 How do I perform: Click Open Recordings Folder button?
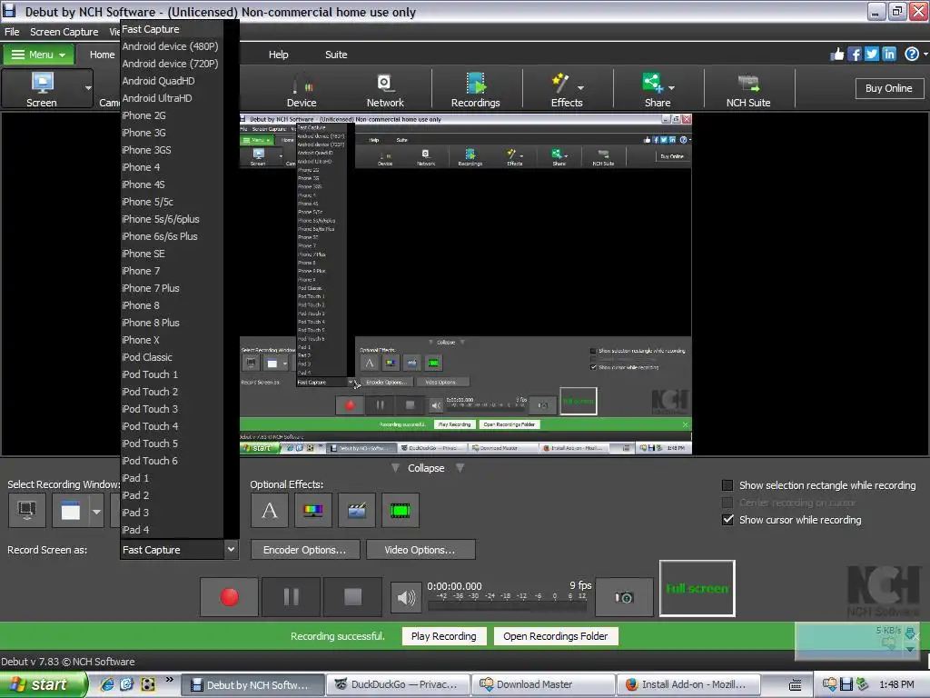555,636
